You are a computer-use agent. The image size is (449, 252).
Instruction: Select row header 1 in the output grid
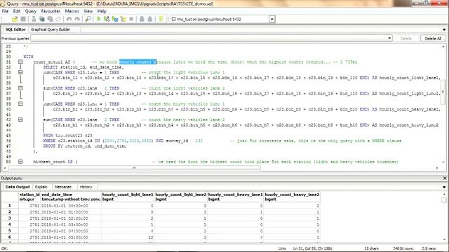coord(9,205)
